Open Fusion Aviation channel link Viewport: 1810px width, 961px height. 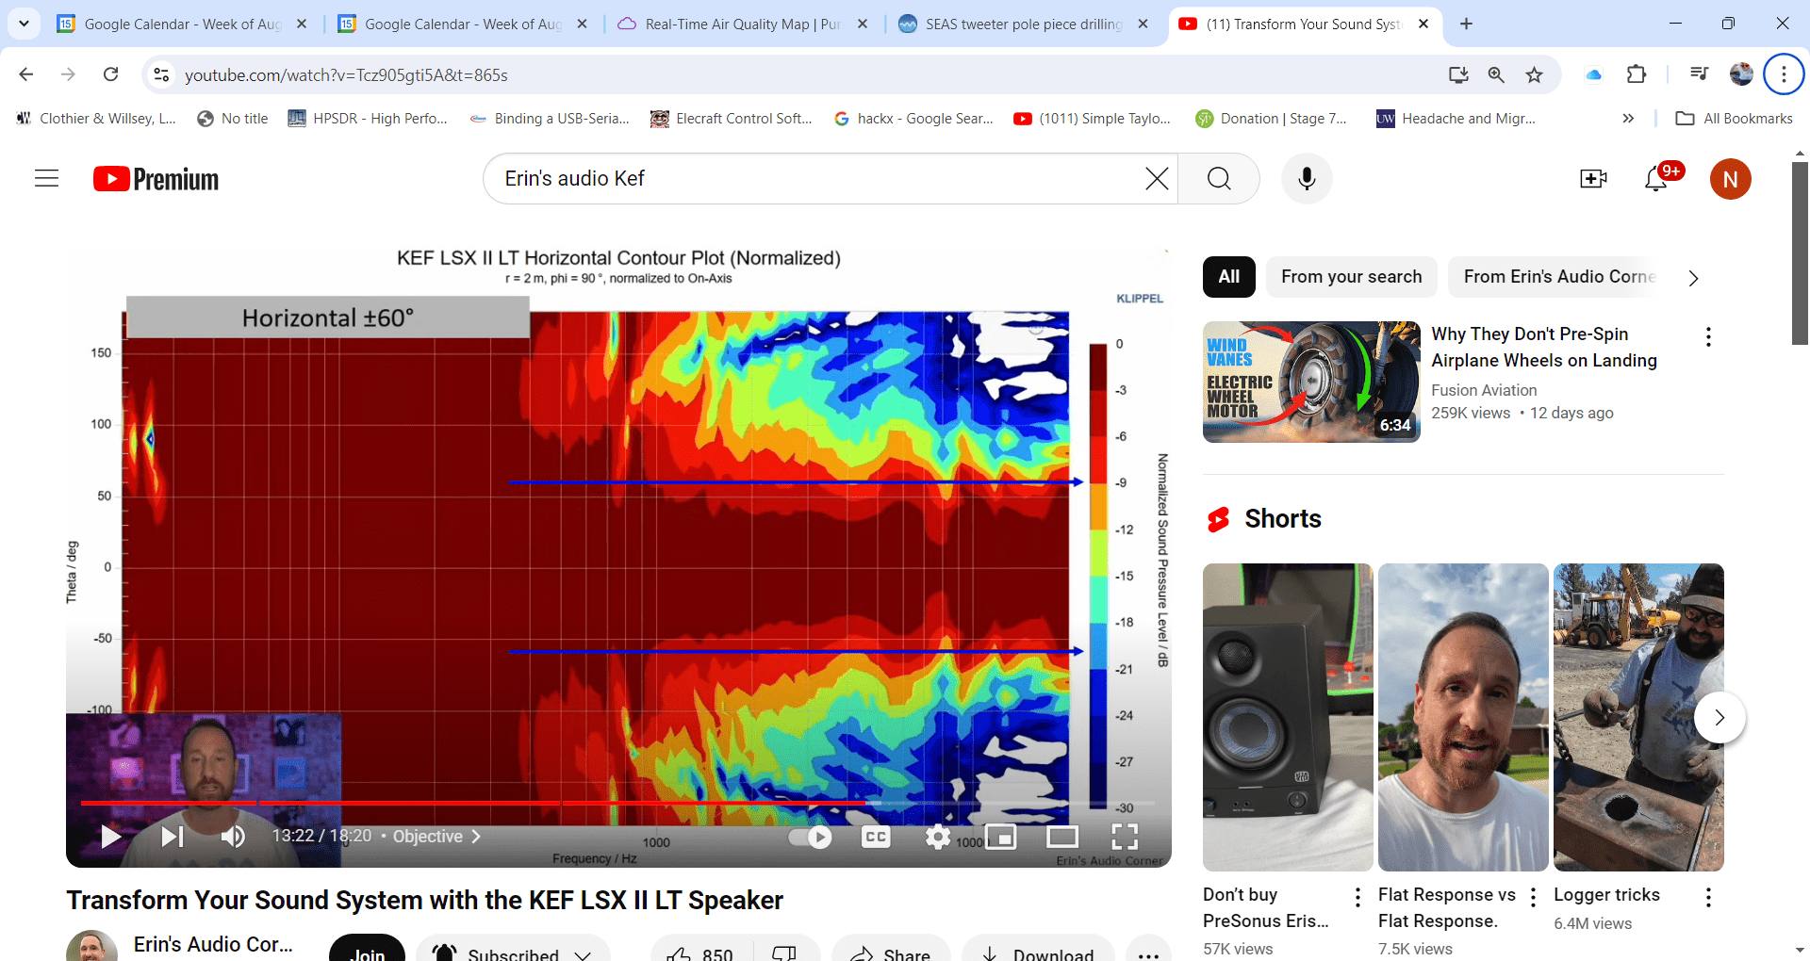(x=1484, y=389)
